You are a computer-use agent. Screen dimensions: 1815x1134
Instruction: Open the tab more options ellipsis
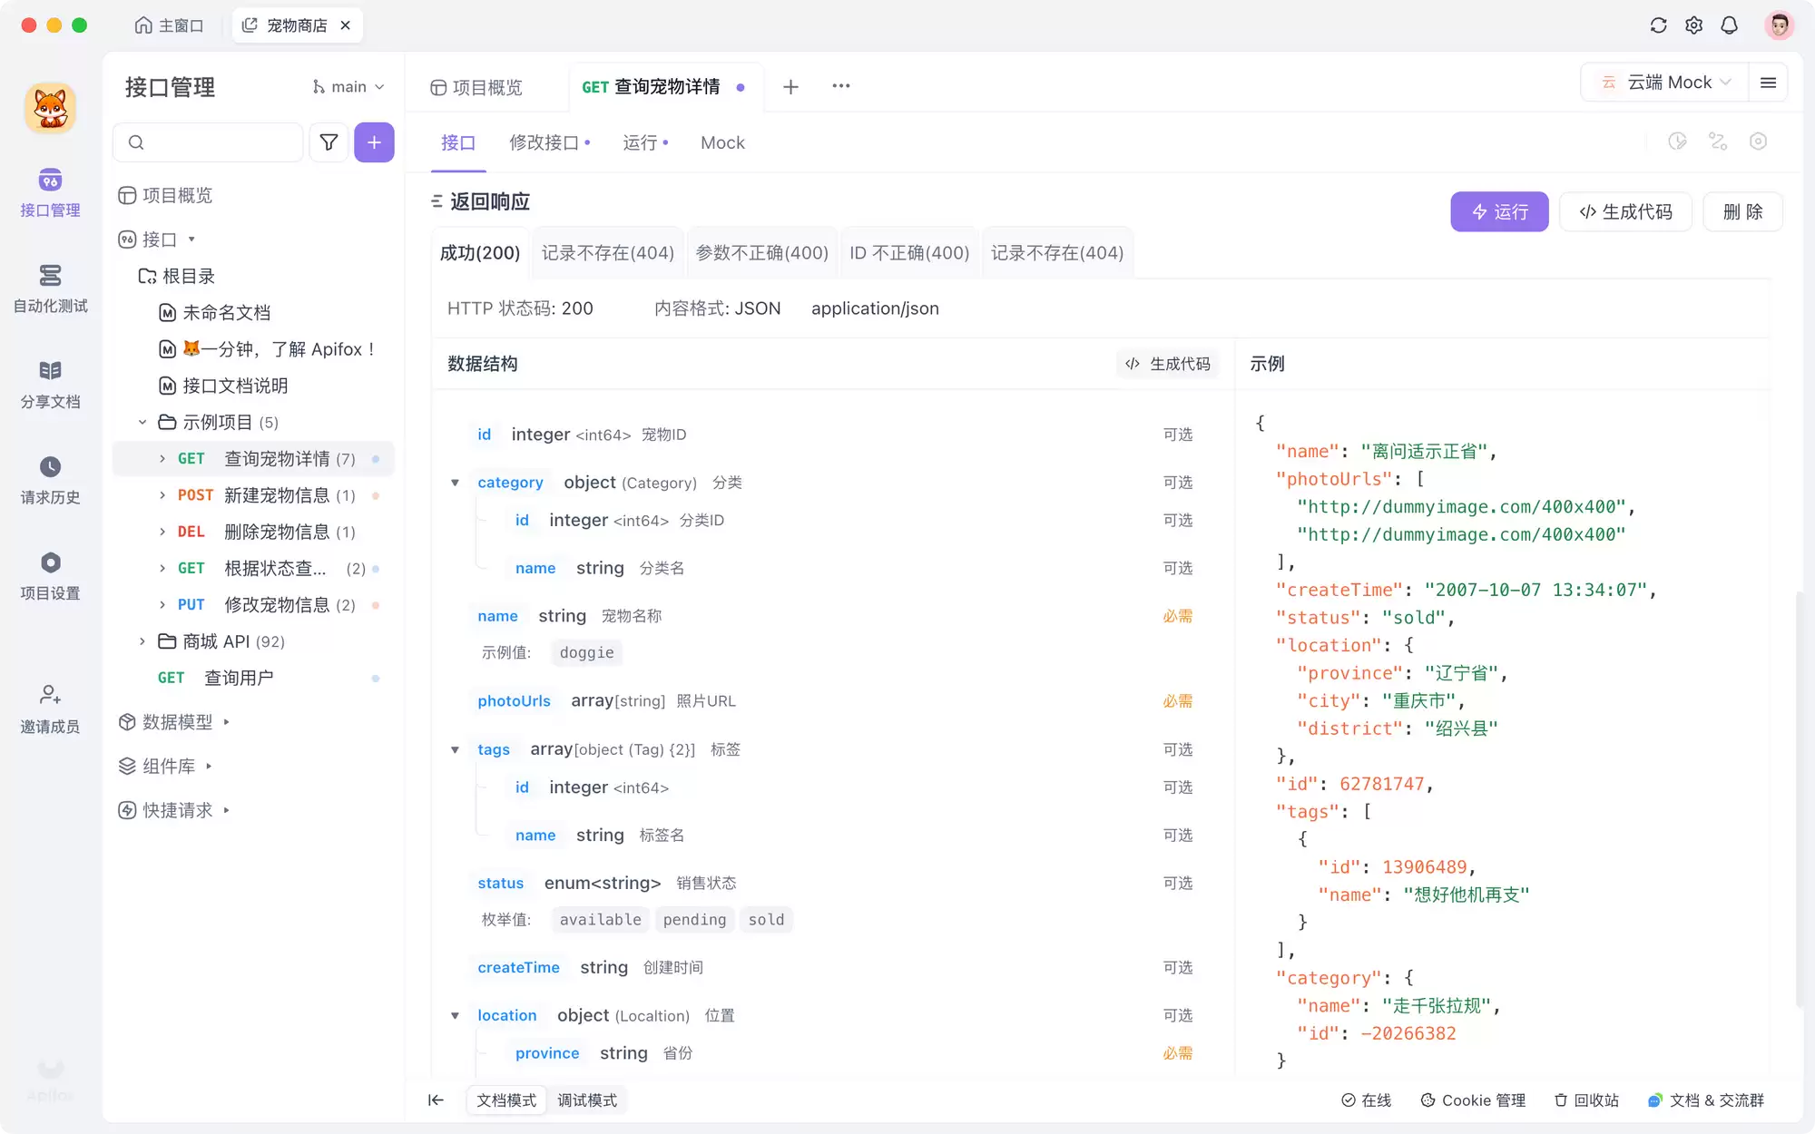(x=841, y=86)
